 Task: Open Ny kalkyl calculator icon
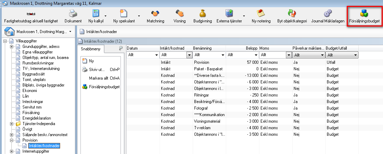tap(96, 13)
